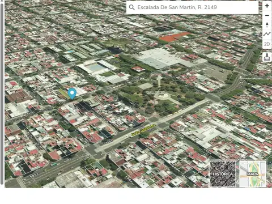Focus the address search field
The image size is (272, 204).
click(192, 7)
